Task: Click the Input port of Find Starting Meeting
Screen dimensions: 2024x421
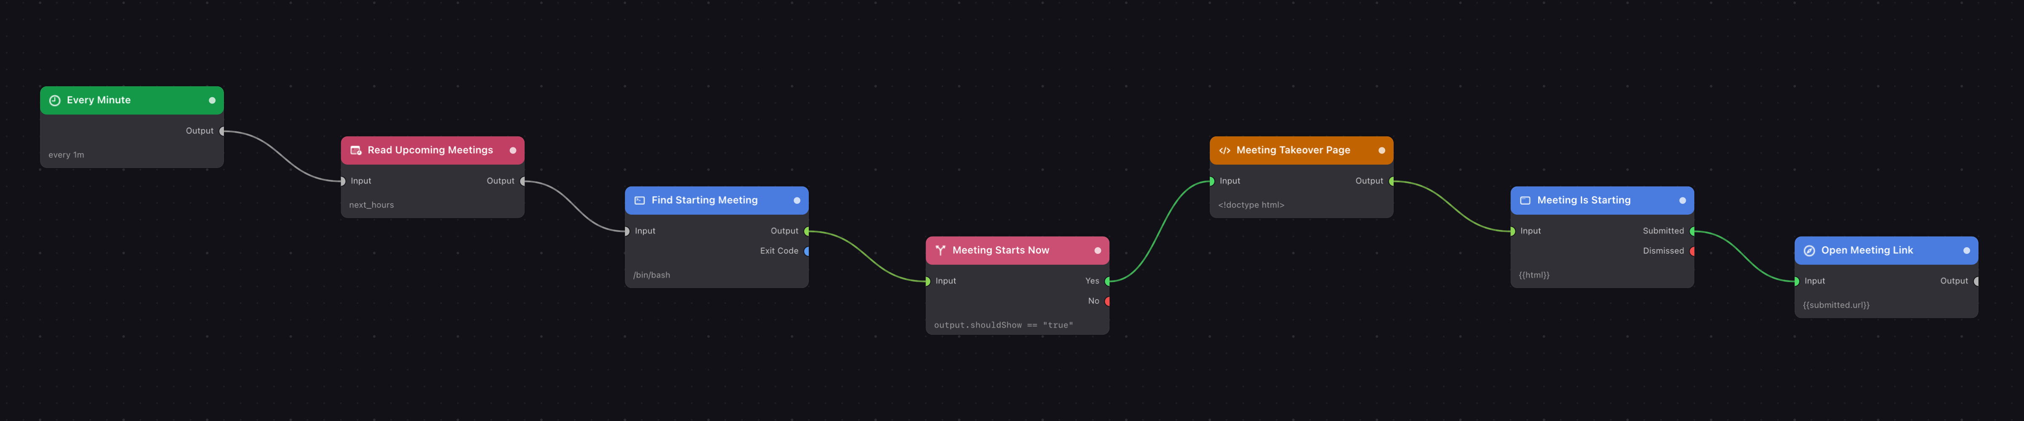Action: point(626,231)
